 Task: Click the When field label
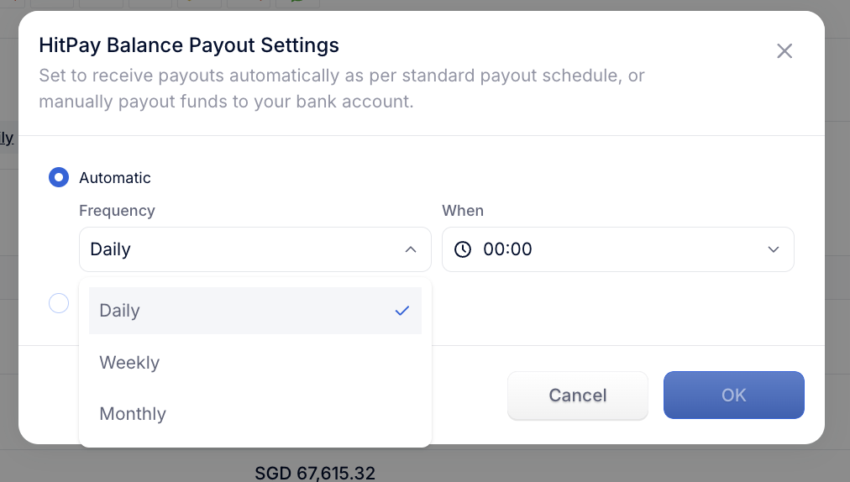463,211
